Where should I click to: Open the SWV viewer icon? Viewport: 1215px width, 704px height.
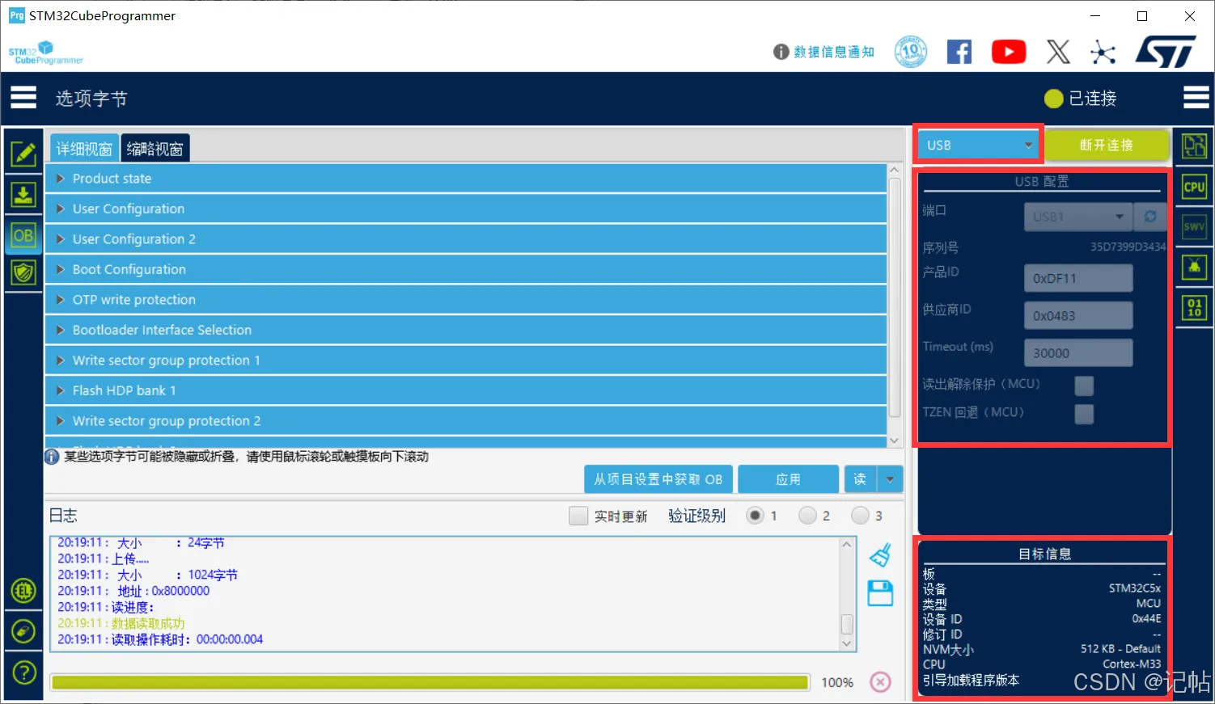tap(1194, 227)
